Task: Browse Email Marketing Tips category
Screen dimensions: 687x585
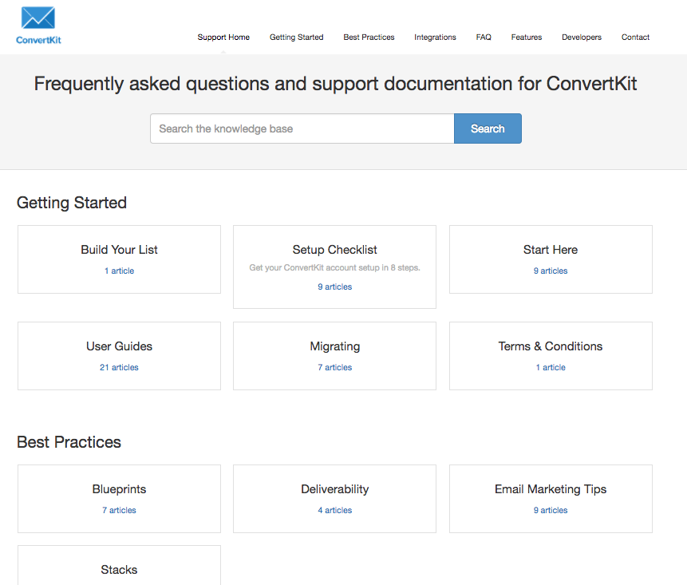Action: point(551,498)
